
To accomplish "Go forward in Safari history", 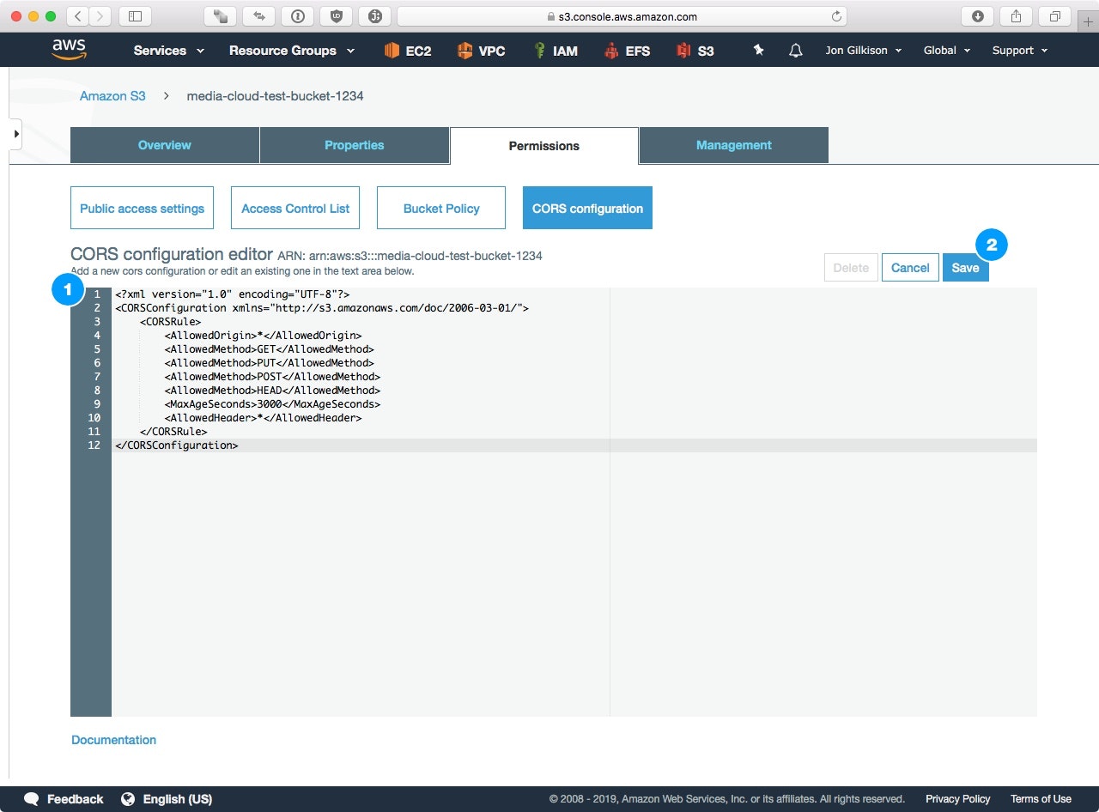I will point(100,16).
